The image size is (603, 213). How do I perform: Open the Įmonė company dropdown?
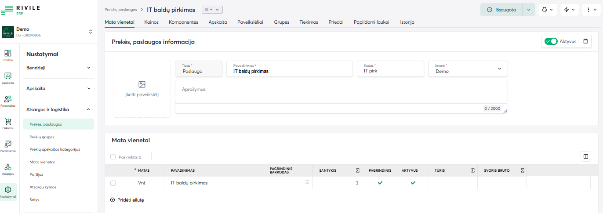tap(468, 69)
